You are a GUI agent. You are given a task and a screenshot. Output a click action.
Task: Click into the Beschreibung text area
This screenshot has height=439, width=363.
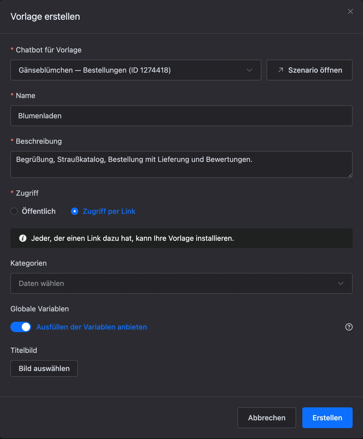(181, 164)
